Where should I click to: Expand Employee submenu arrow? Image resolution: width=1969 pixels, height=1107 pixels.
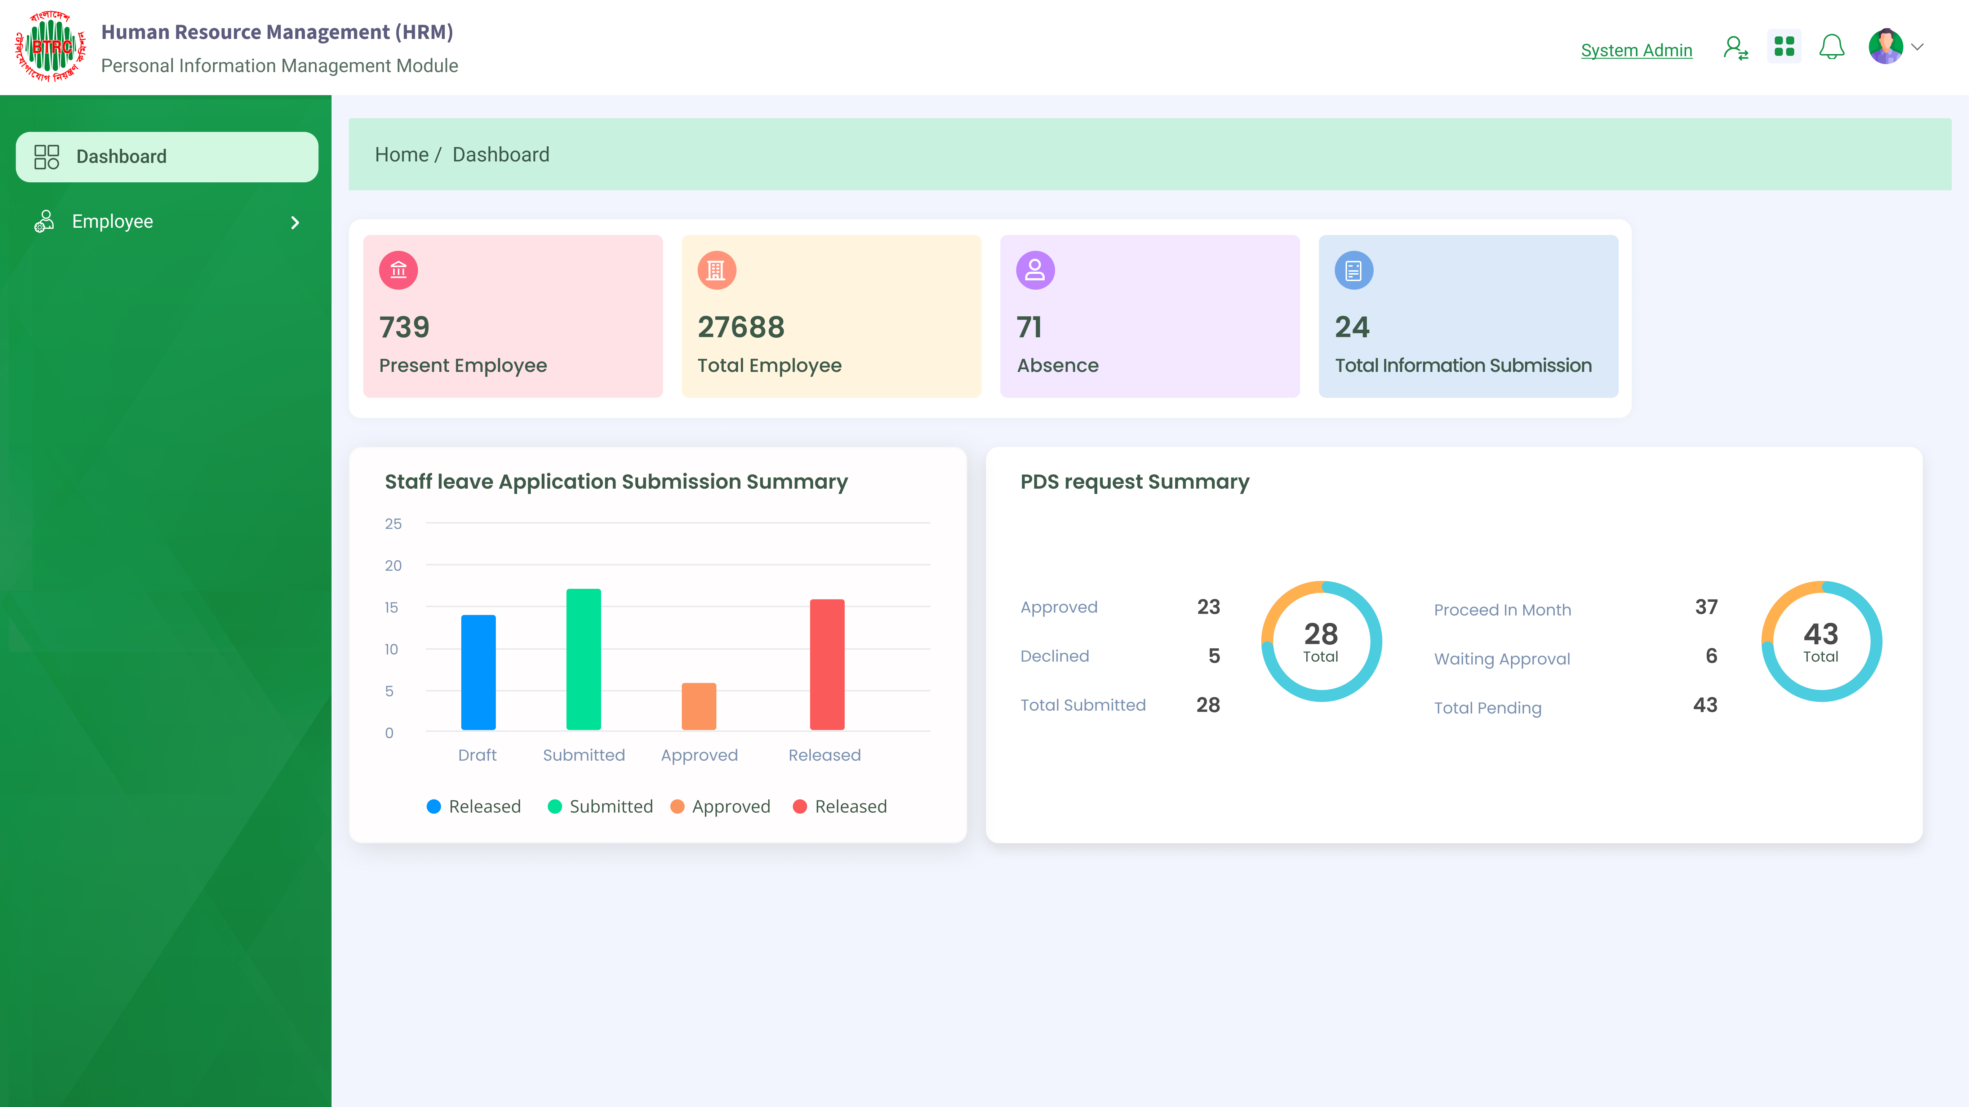point(295,222)
